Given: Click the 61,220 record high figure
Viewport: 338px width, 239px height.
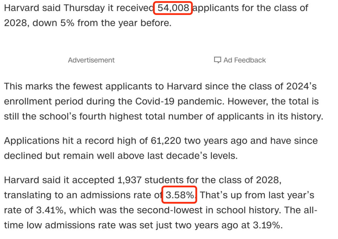Looking at the screenshot, I should coord(166,141).
